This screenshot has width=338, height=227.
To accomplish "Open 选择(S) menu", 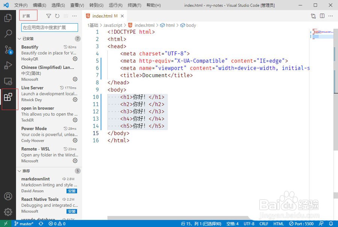I will (58, 5).
